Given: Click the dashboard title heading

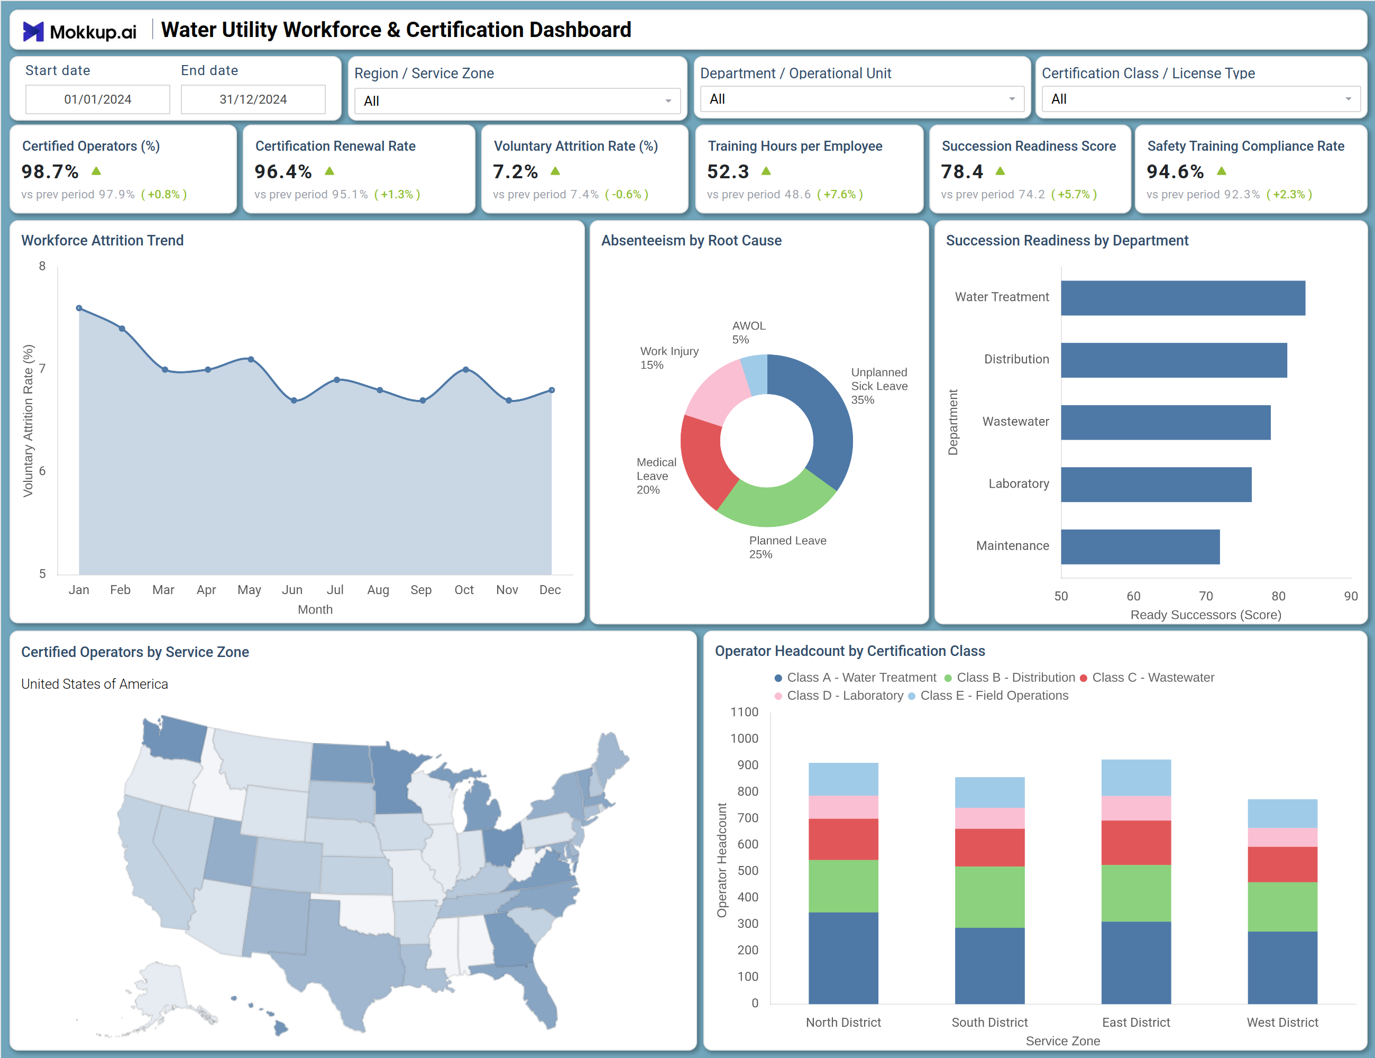Looking at the screenshot, I should pyautogui.click(x=396, y=30).
